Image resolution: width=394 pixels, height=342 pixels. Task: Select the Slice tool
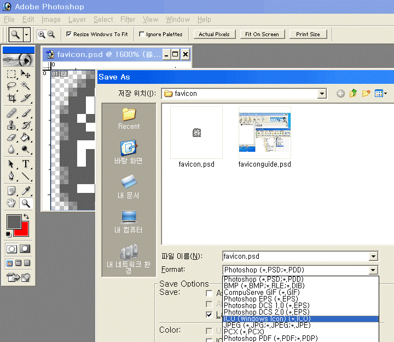[25, 98]
